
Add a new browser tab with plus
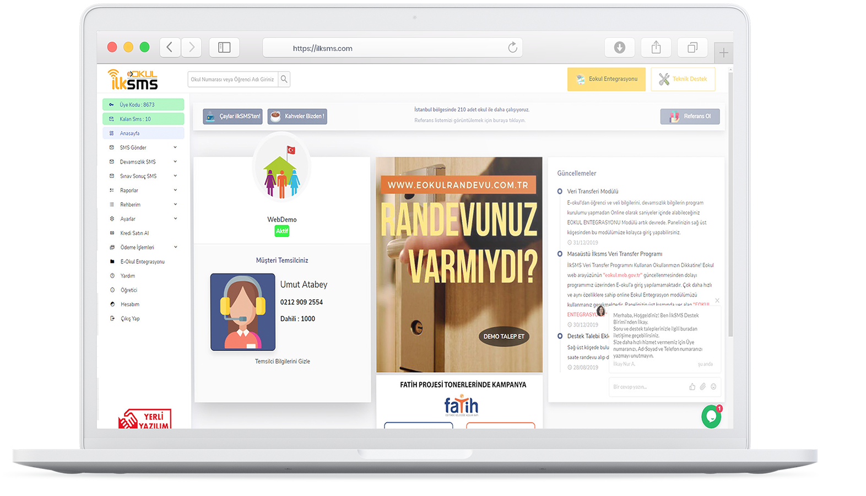[x=723, y=53]
